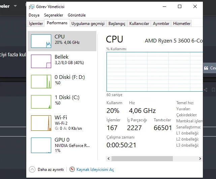Viewport: 216px width, 179px height.
Task: Open the Wi-Fi performance graph
Action: pyautogui.click(x=41, y=122)
